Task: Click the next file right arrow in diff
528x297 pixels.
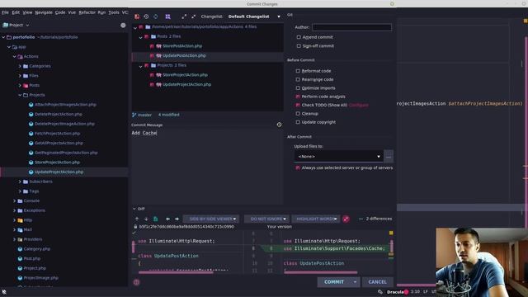Action: pos(177,219)
